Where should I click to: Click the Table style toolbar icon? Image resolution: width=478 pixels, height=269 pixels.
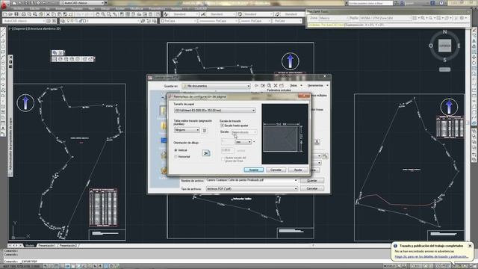coord(240,14)
